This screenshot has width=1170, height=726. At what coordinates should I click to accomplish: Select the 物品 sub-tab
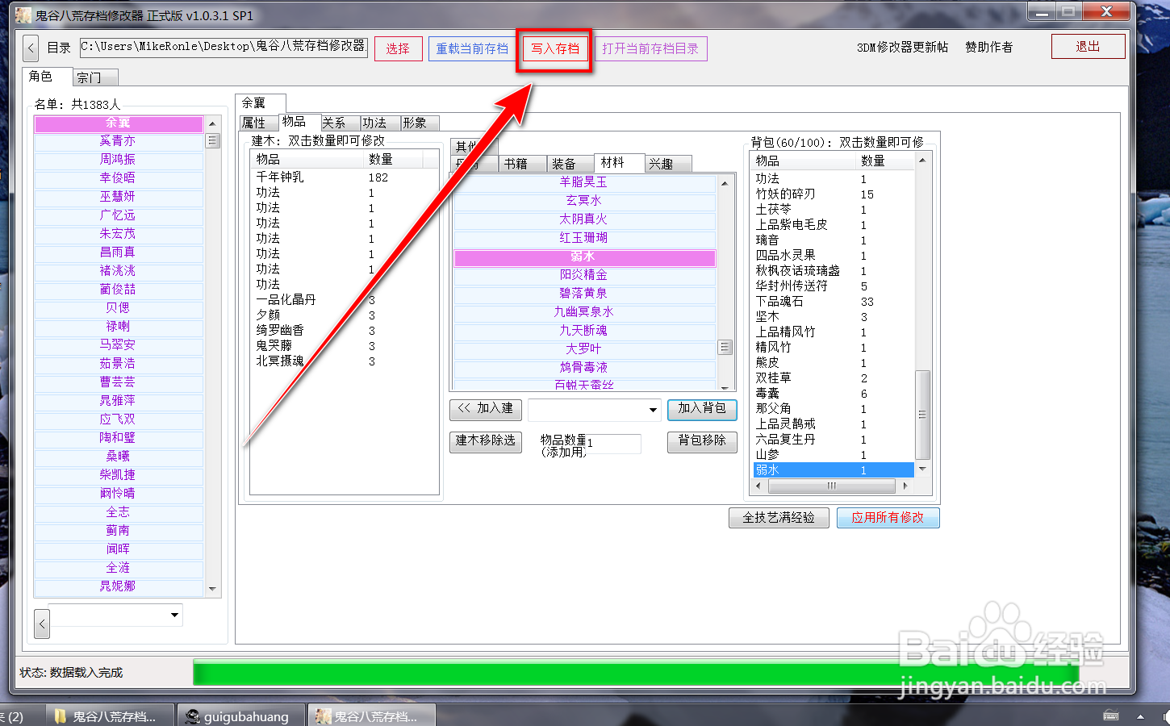point(299,121)
